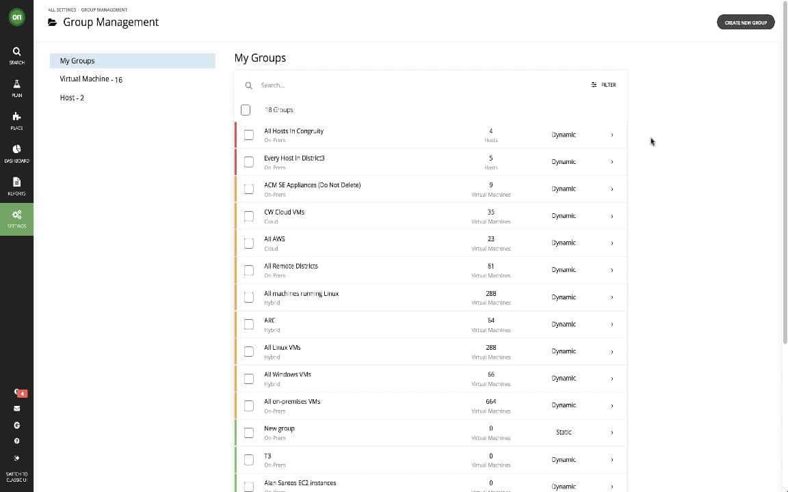Image resolution: width=788 pixels, height=492 pixels.
Task: Click the All Settings breadcrumb
Action: [62, 10]
